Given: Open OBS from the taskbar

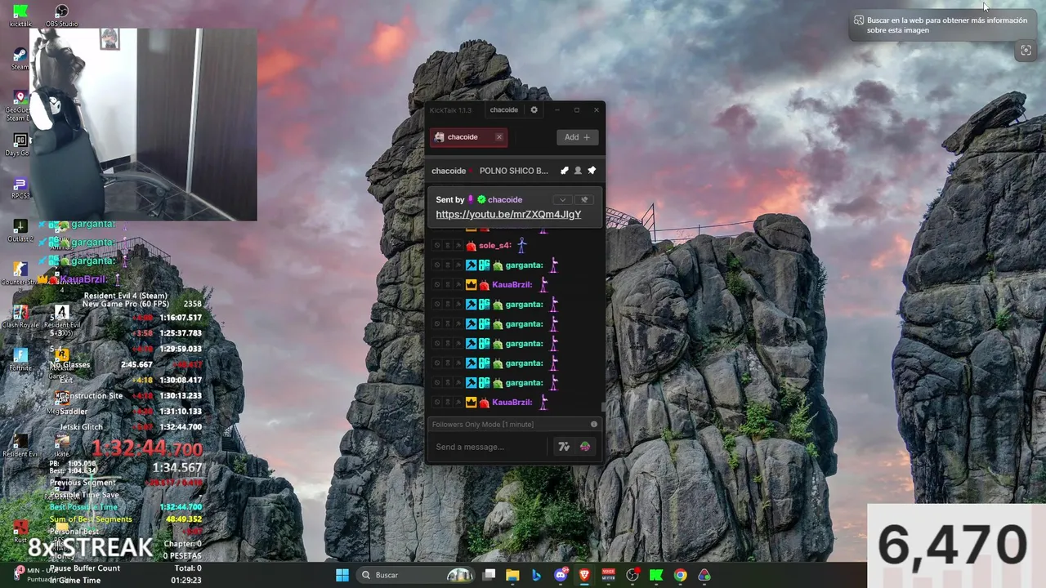Looking at the screenshot, I should pyautogui.click(x=632, y=575).
